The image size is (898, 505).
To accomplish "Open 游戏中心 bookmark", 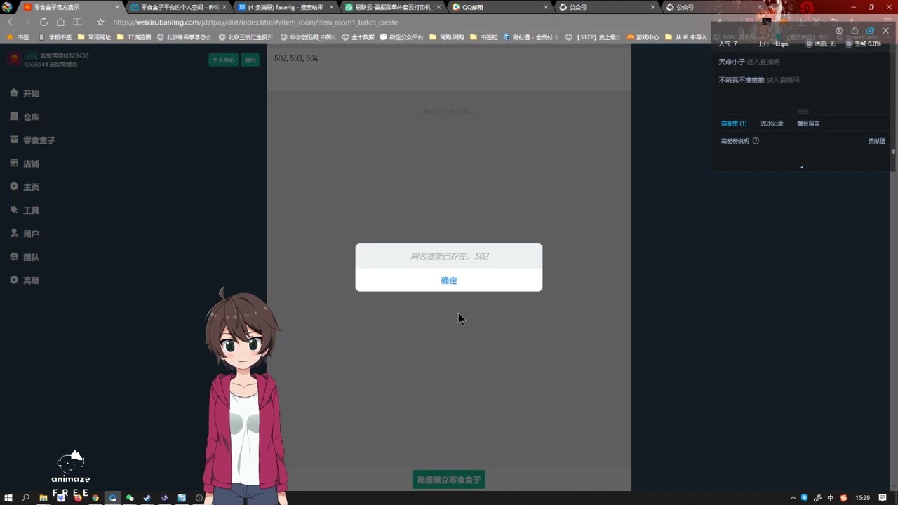I will pos(643,37).
